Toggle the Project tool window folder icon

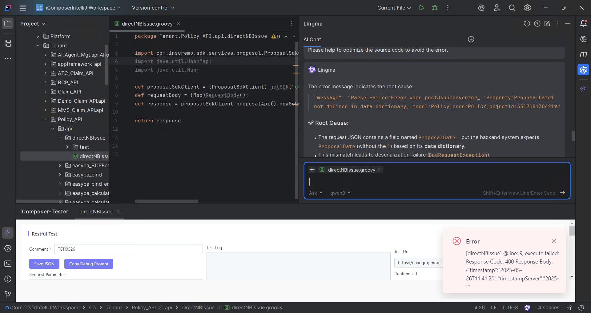8,24
